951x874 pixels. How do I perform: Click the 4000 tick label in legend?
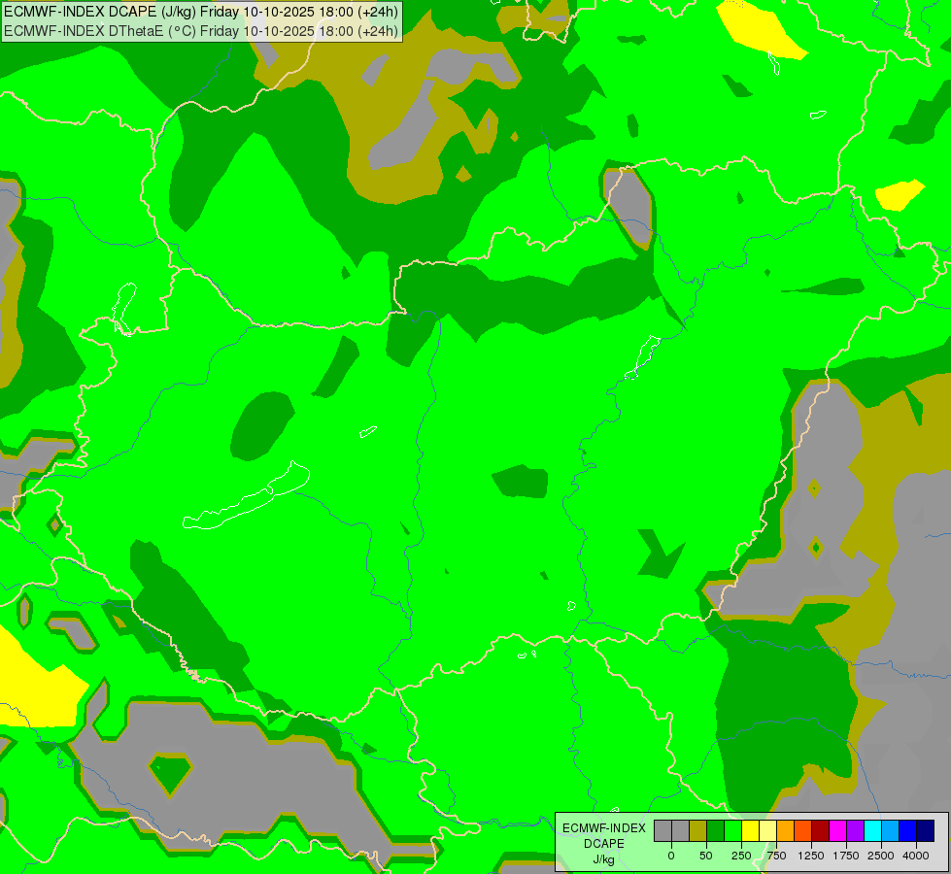[x=915, y=856]
